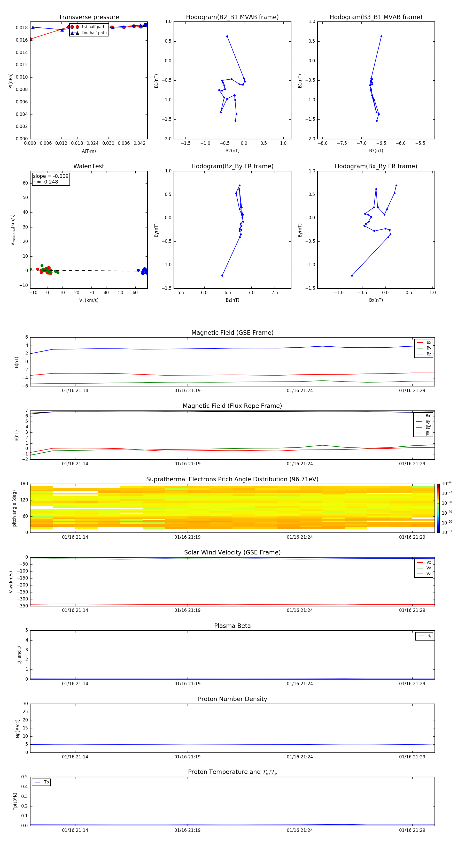The image size is (465, 853).
Task: Click the "Tp" legend entry in Proton Temperature
Action: 46,782
